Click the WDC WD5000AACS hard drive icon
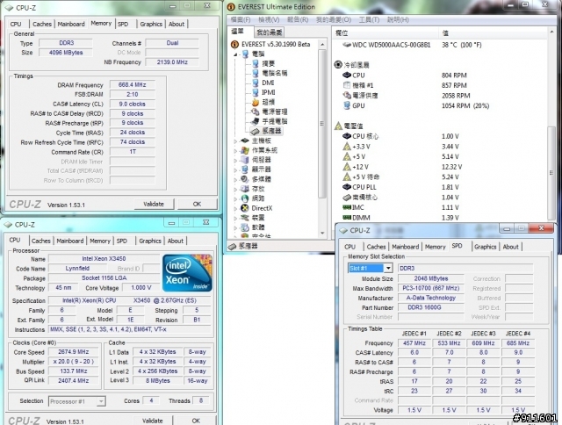Screen dimensions: 562x425 (x=347, y=45)
